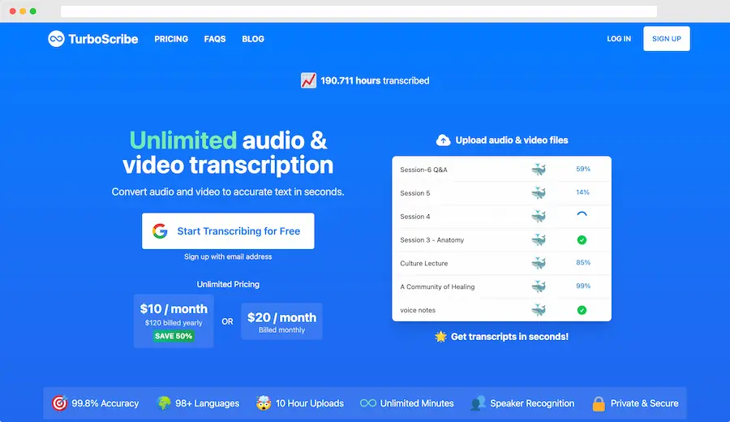Click the Log In link
The width and height of the screenshot is (730, 422).
619,39
